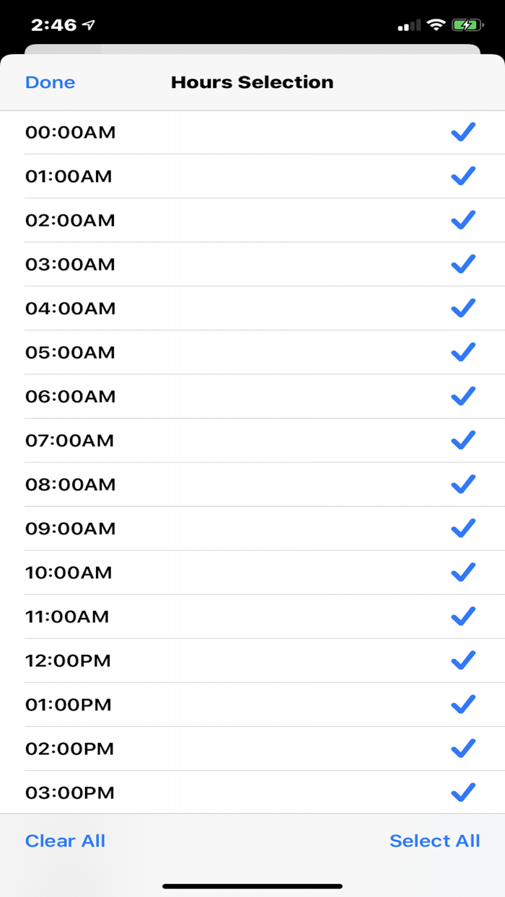
Task: Uncheck the 12:00PM hour
Action: (x=462, y=660)
